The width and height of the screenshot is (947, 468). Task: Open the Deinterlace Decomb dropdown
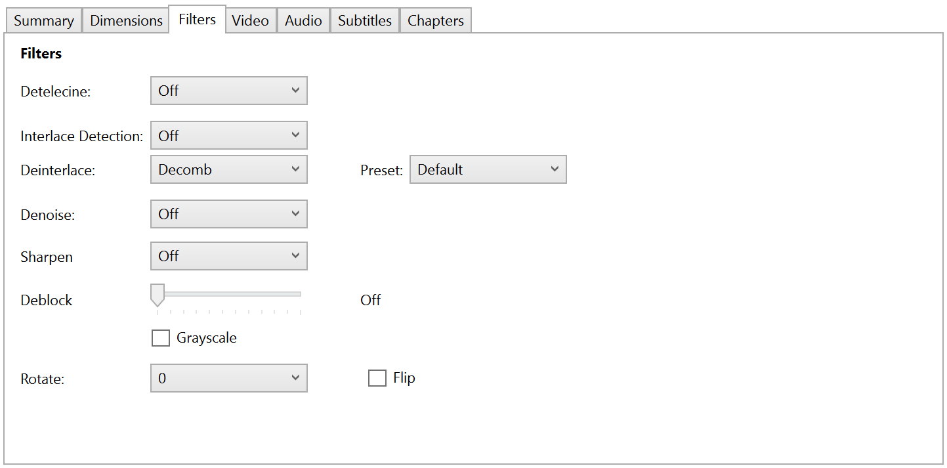point(228,169)
